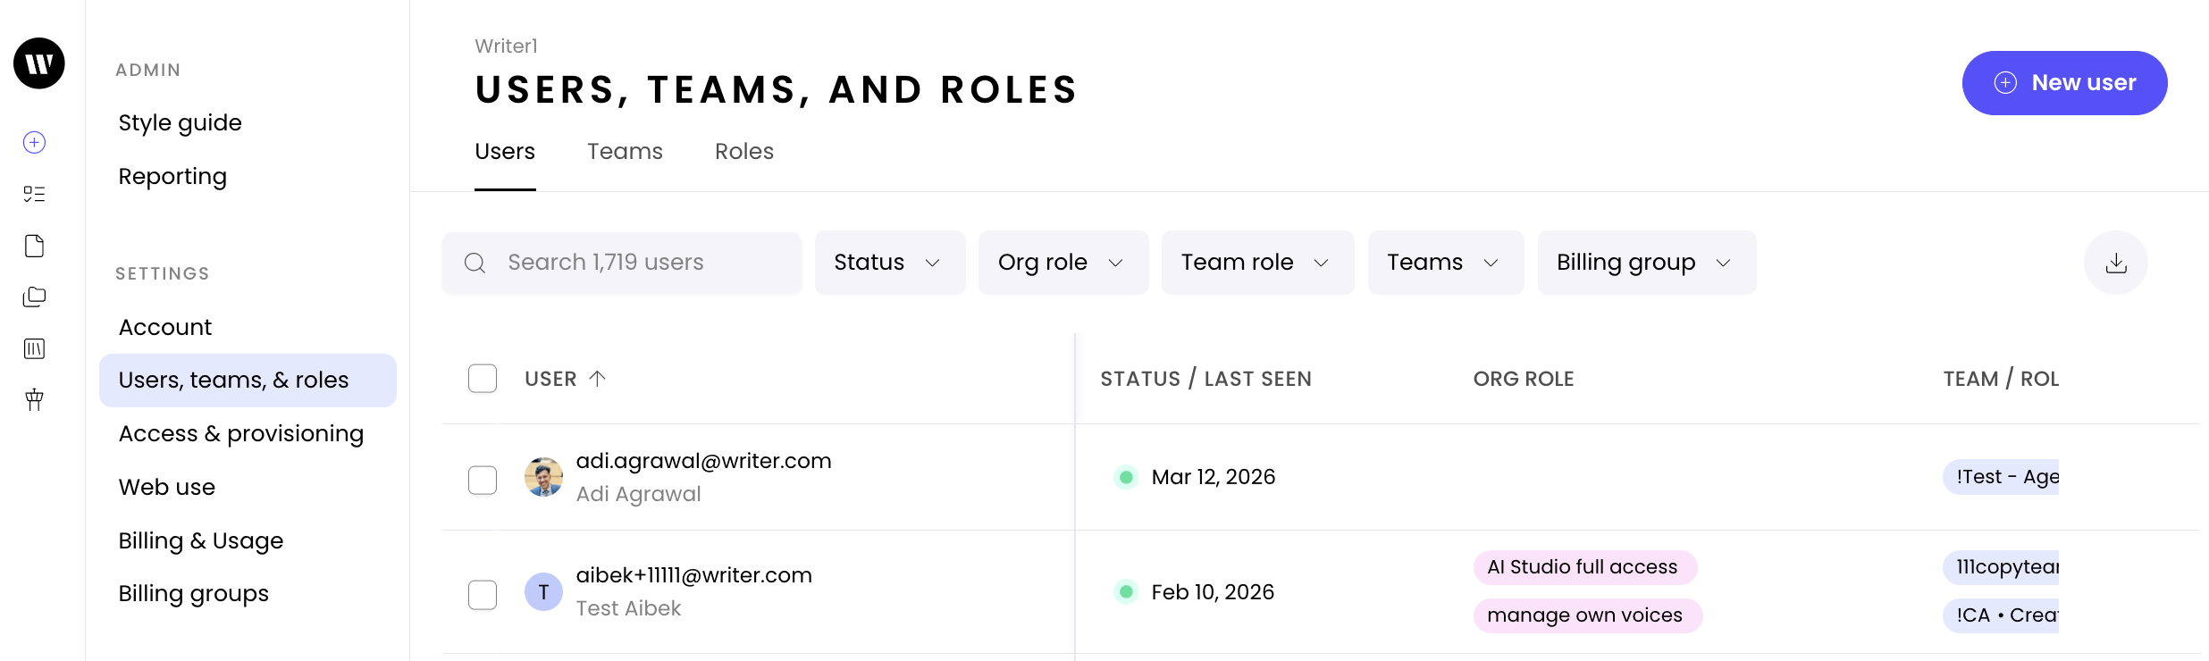Screen dimensions: 2209x661
Task: Open the single document icon in left rail
Action: [x=35, y=246]
